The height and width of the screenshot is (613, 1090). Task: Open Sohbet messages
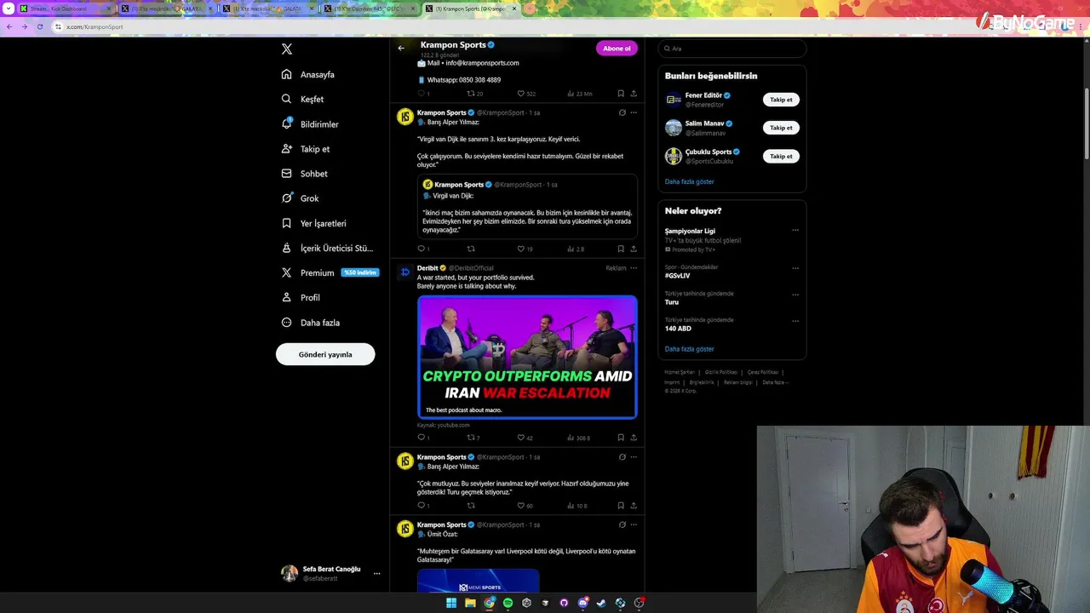[x=304, y=174]
